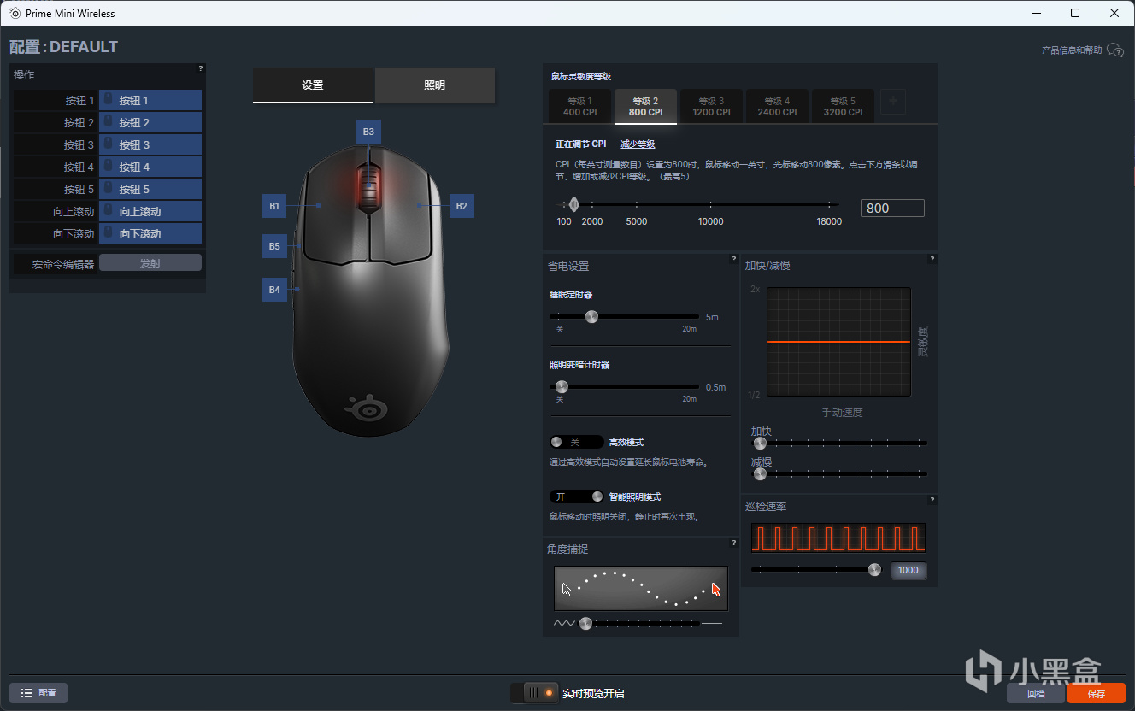Click the 角度捕捉 help question mark
Screen dimensions: 1135x711
(x=734, y=543)
